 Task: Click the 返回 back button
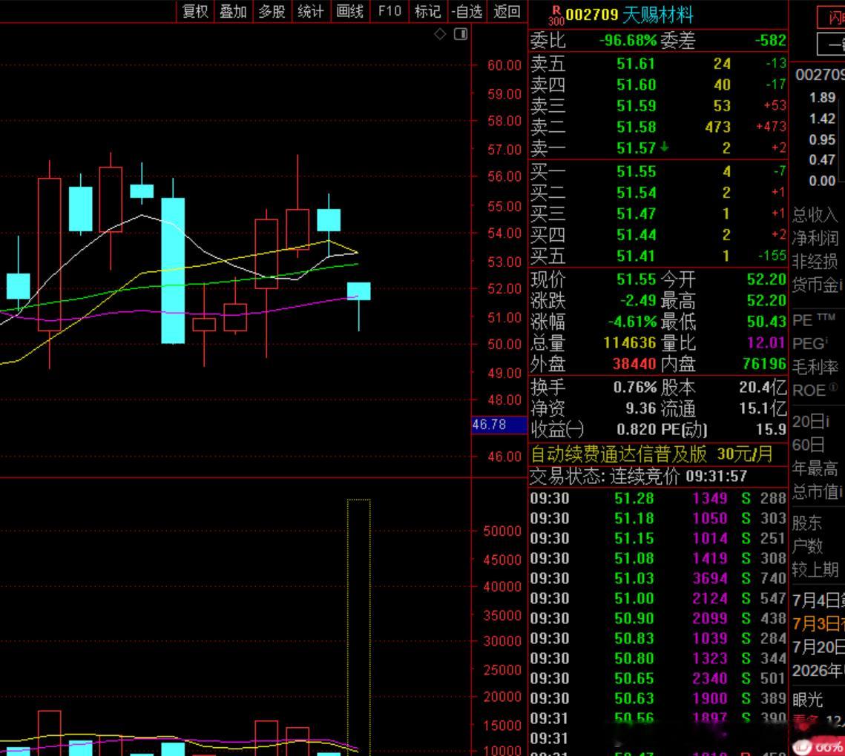click(x=507, y=11)
